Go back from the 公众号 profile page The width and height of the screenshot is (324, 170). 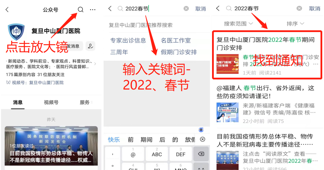pos(7,9)
